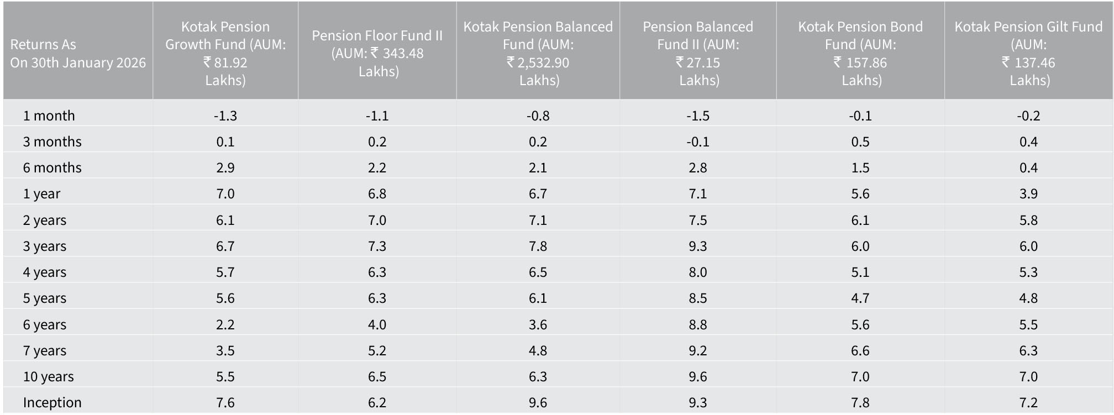Image resolution: width=1114 pixels, height=415 pixels.
Task: Click the 1 year row label
Action: click(x=41, y=193)
